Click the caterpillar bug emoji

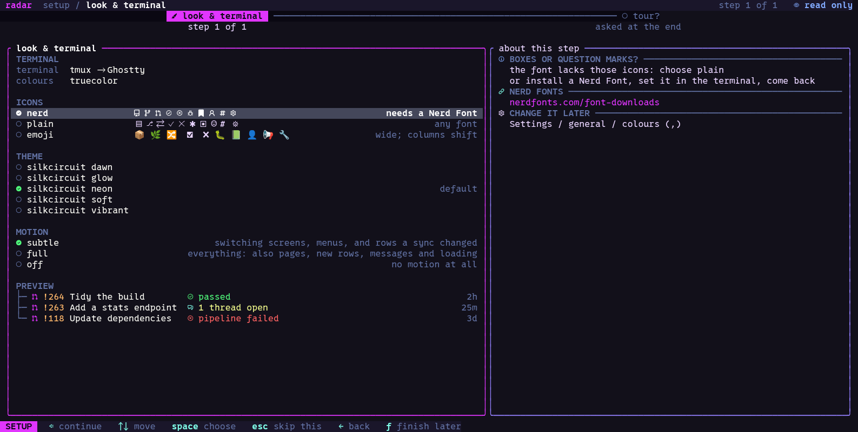tap(220, 135)
